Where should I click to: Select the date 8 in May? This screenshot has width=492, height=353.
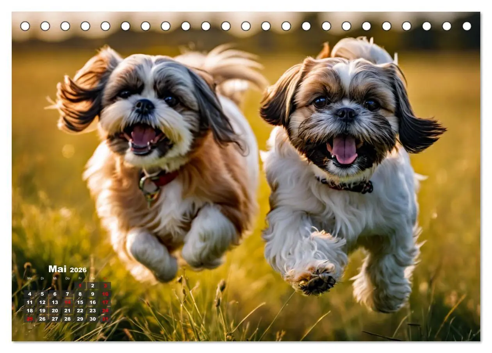click(80, 294)
